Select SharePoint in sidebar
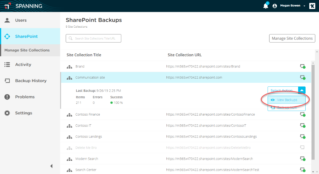Screen dimensions: 319x174 pyautogui.click(x=30, y=36)
